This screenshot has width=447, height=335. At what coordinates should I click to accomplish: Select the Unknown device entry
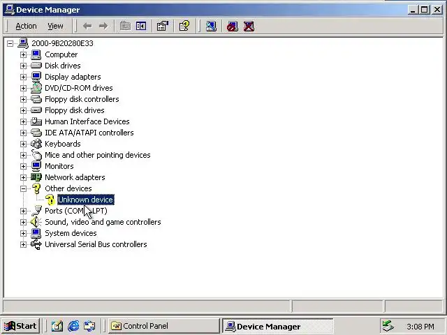[x=86, y=200]
